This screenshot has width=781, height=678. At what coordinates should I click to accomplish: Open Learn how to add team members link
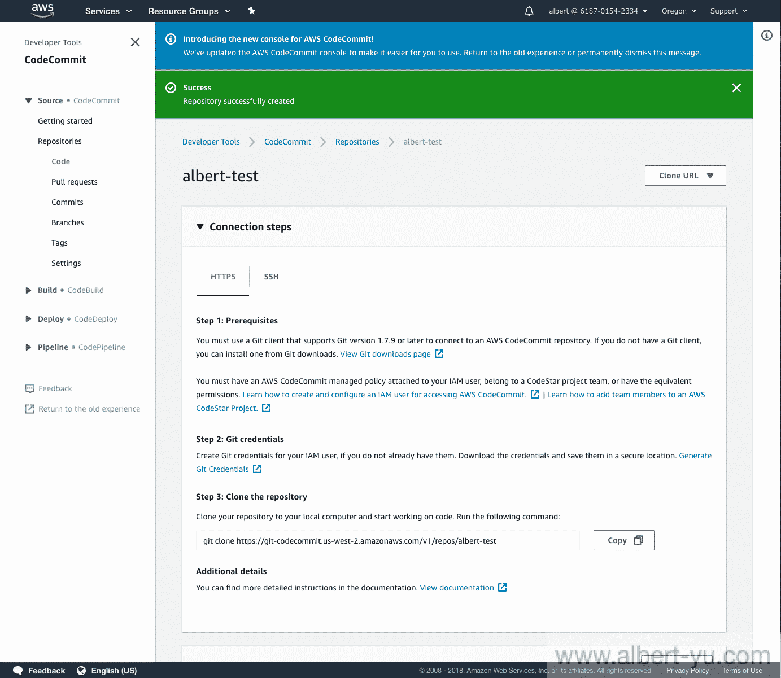[x=626, y=395]
